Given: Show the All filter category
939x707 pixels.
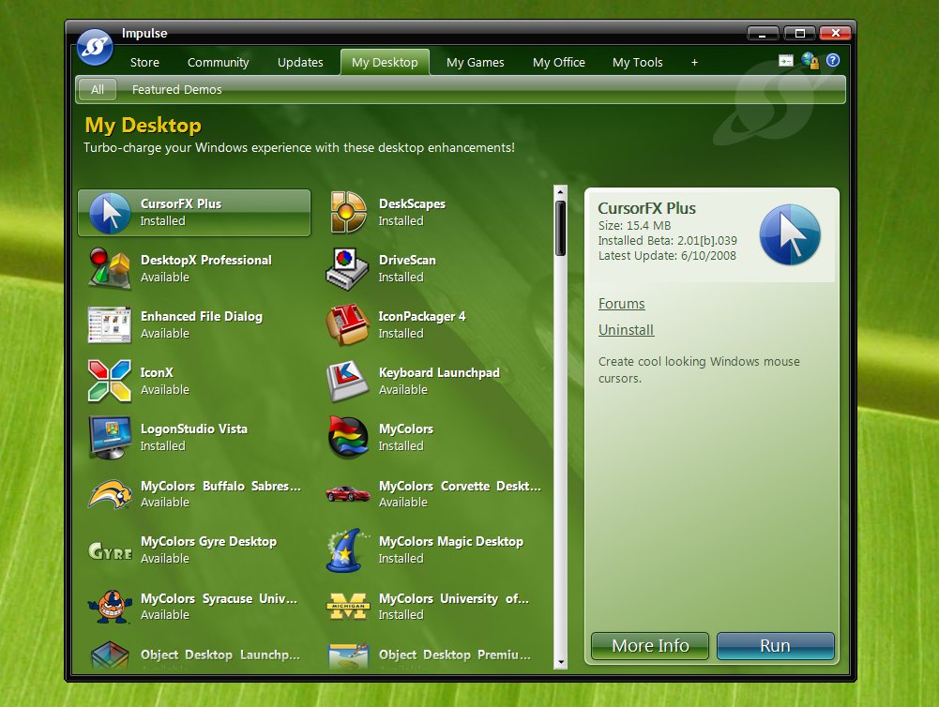Looking at the screenshot, I should pyautogui.click(x=98, y=90).
